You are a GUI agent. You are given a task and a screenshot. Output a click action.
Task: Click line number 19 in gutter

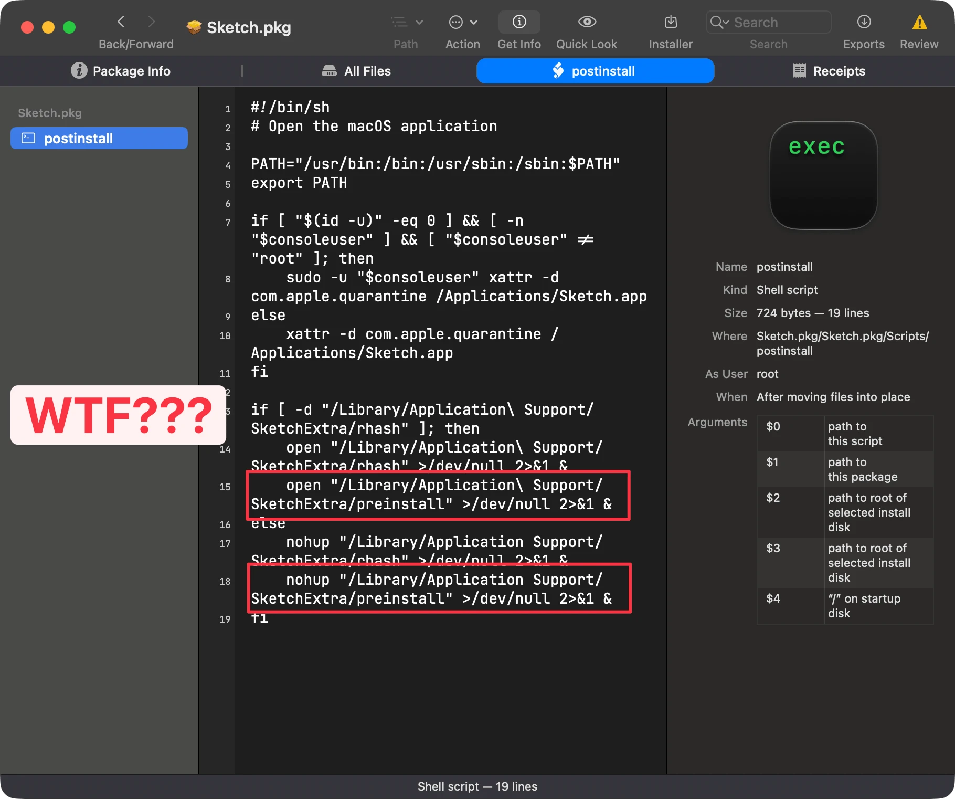[x=225, y=619]
